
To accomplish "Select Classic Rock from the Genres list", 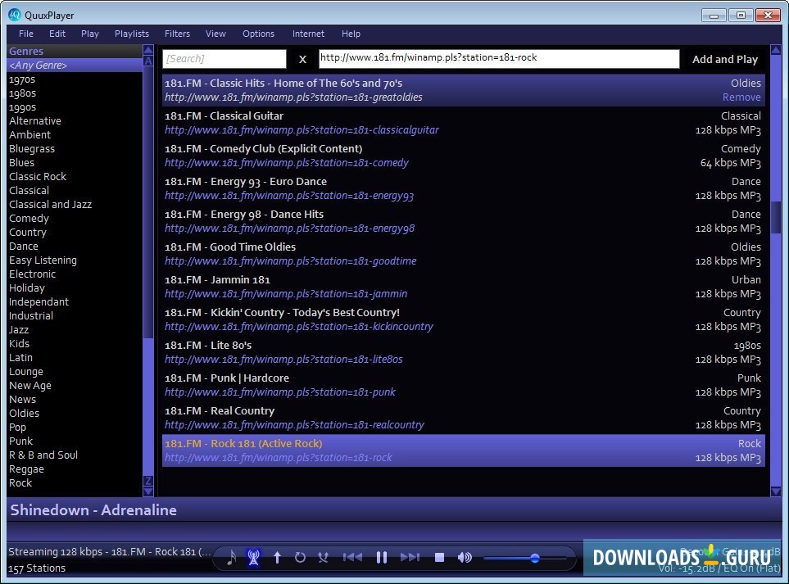I will pos(38,176).
